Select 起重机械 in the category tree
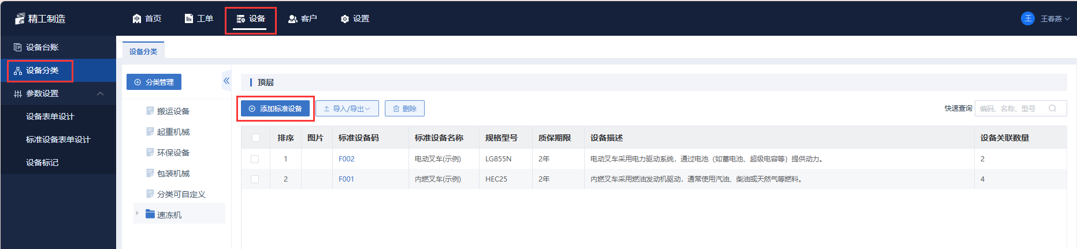This screenshot has width=1077, height=249. [x=173, y=131]
